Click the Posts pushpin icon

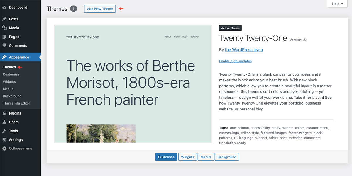tap(4, 19)
